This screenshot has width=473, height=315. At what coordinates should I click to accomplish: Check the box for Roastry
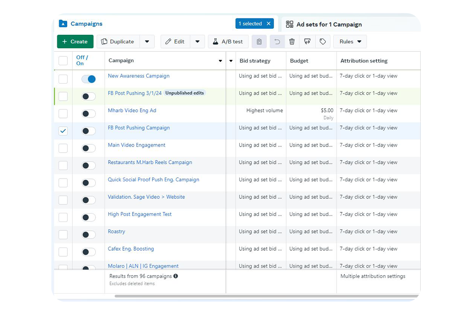[x=63, y=235]
